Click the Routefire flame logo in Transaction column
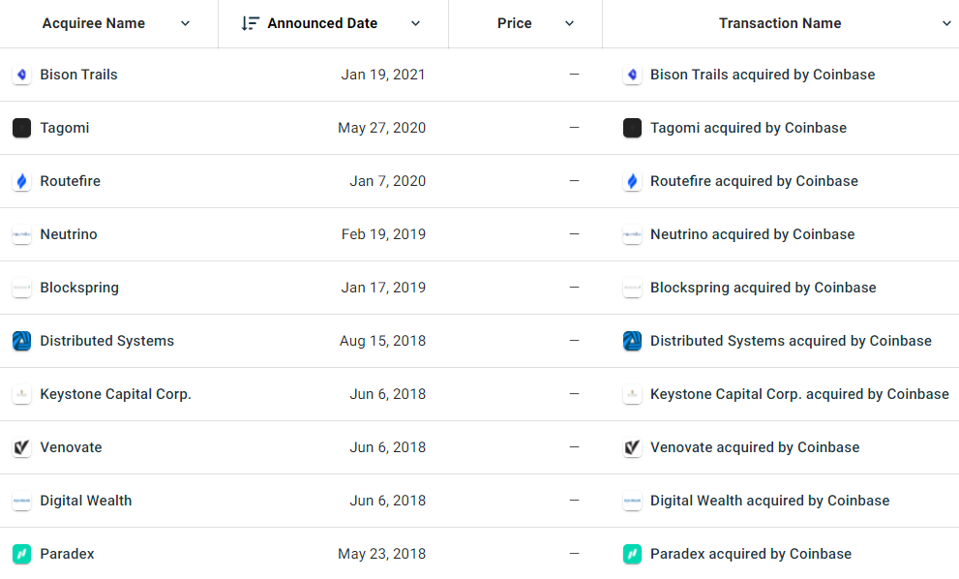Screen dimensions: 959x579 pyautogui.click(x=632, y=181)
